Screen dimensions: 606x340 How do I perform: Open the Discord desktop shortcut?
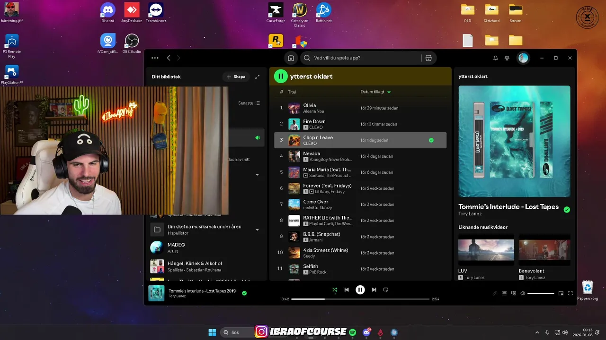coord(108,13)
